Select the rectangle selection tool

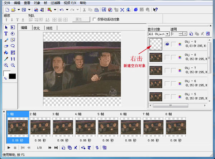(13, 28)
